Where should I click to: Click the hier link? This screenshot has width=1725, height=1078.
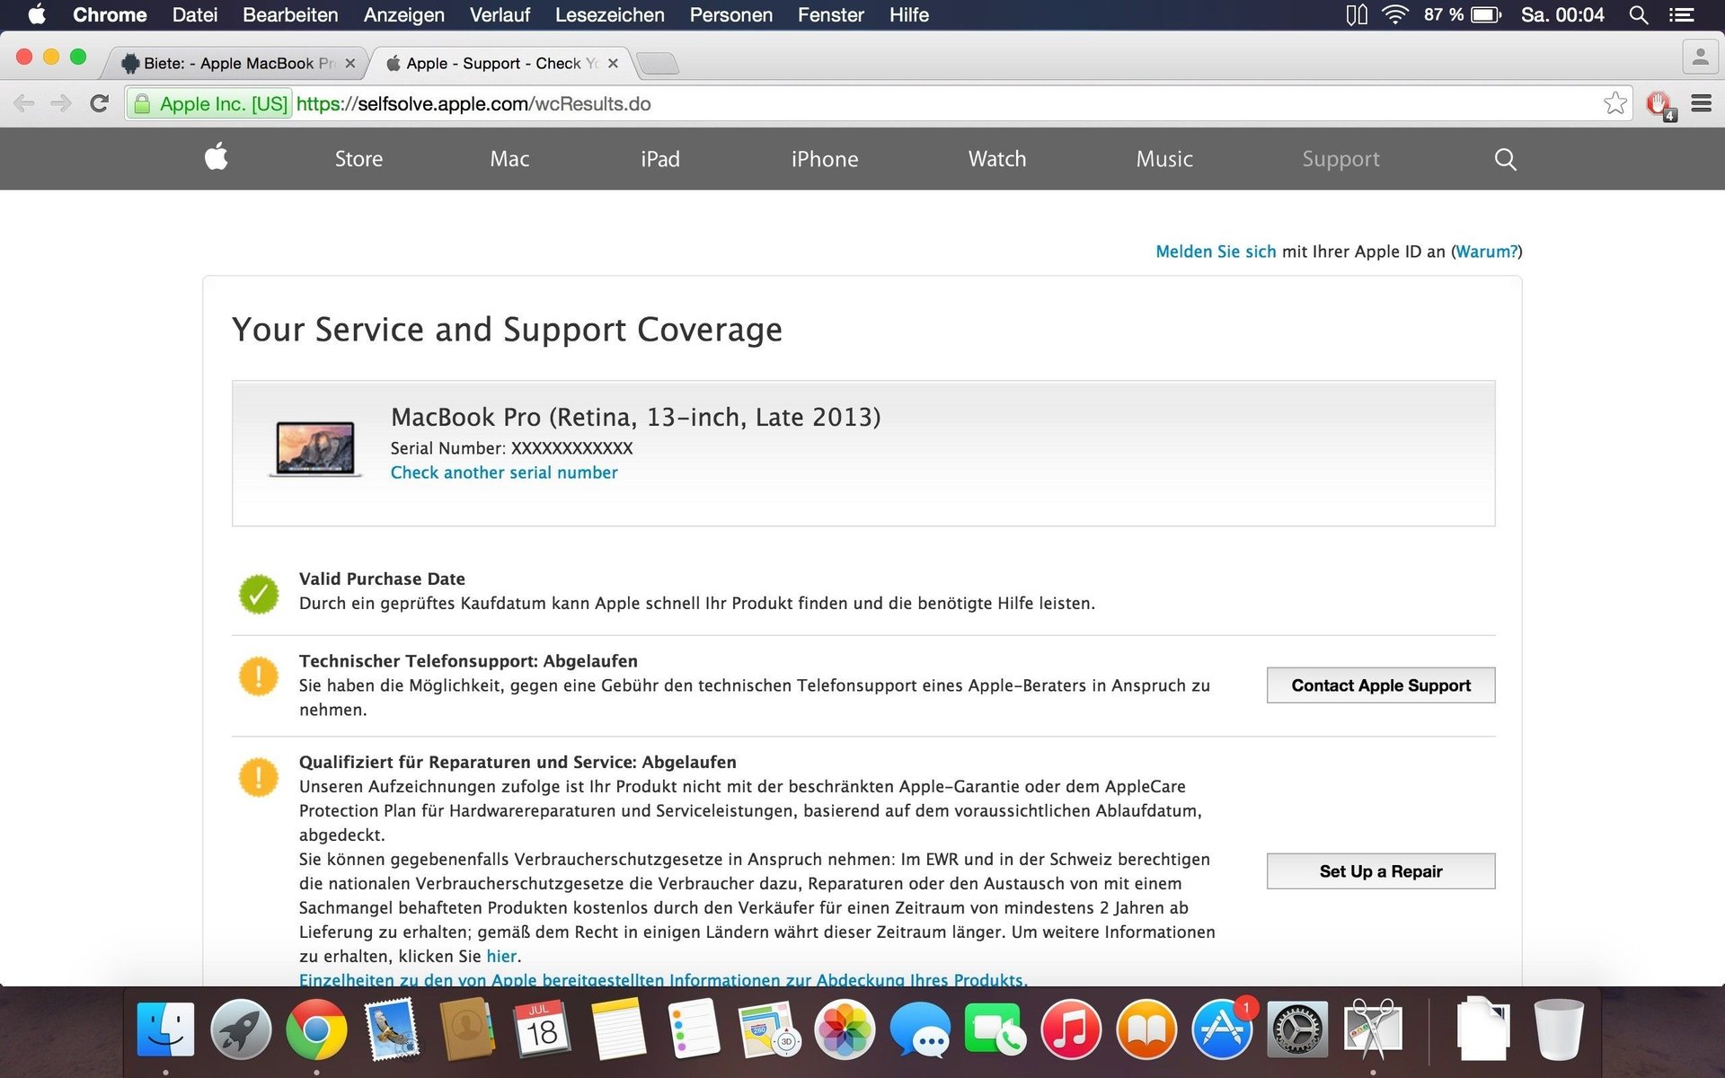click(x=501, y=956)
